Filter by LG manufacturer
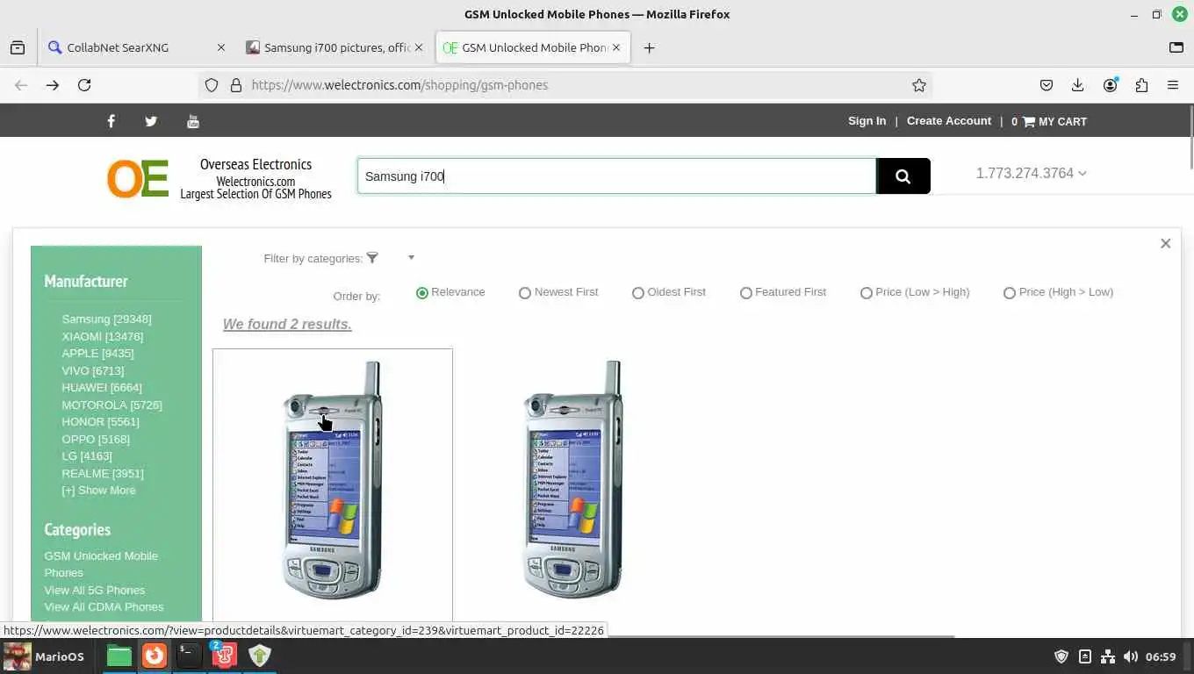 [x=87, y=456]
